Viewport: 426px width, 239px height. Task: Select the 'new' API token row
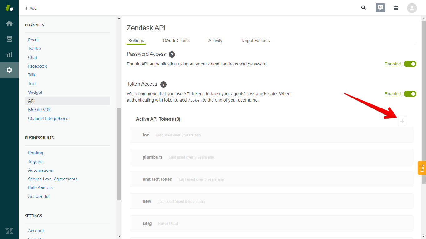(271, 201)
